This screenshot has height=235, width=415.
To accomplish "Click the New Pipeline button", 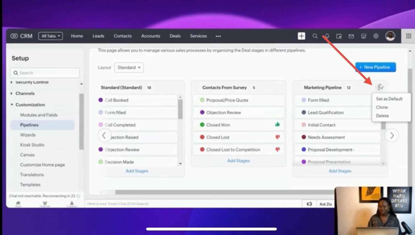I will pos(375,67).
